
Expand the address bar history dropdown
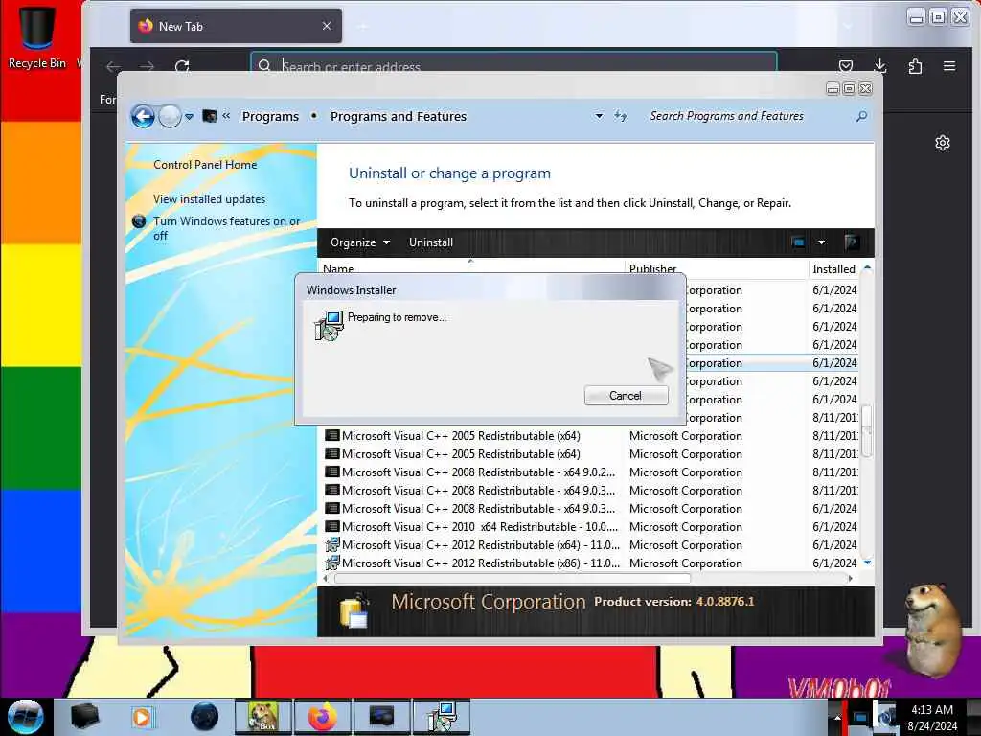599,116
